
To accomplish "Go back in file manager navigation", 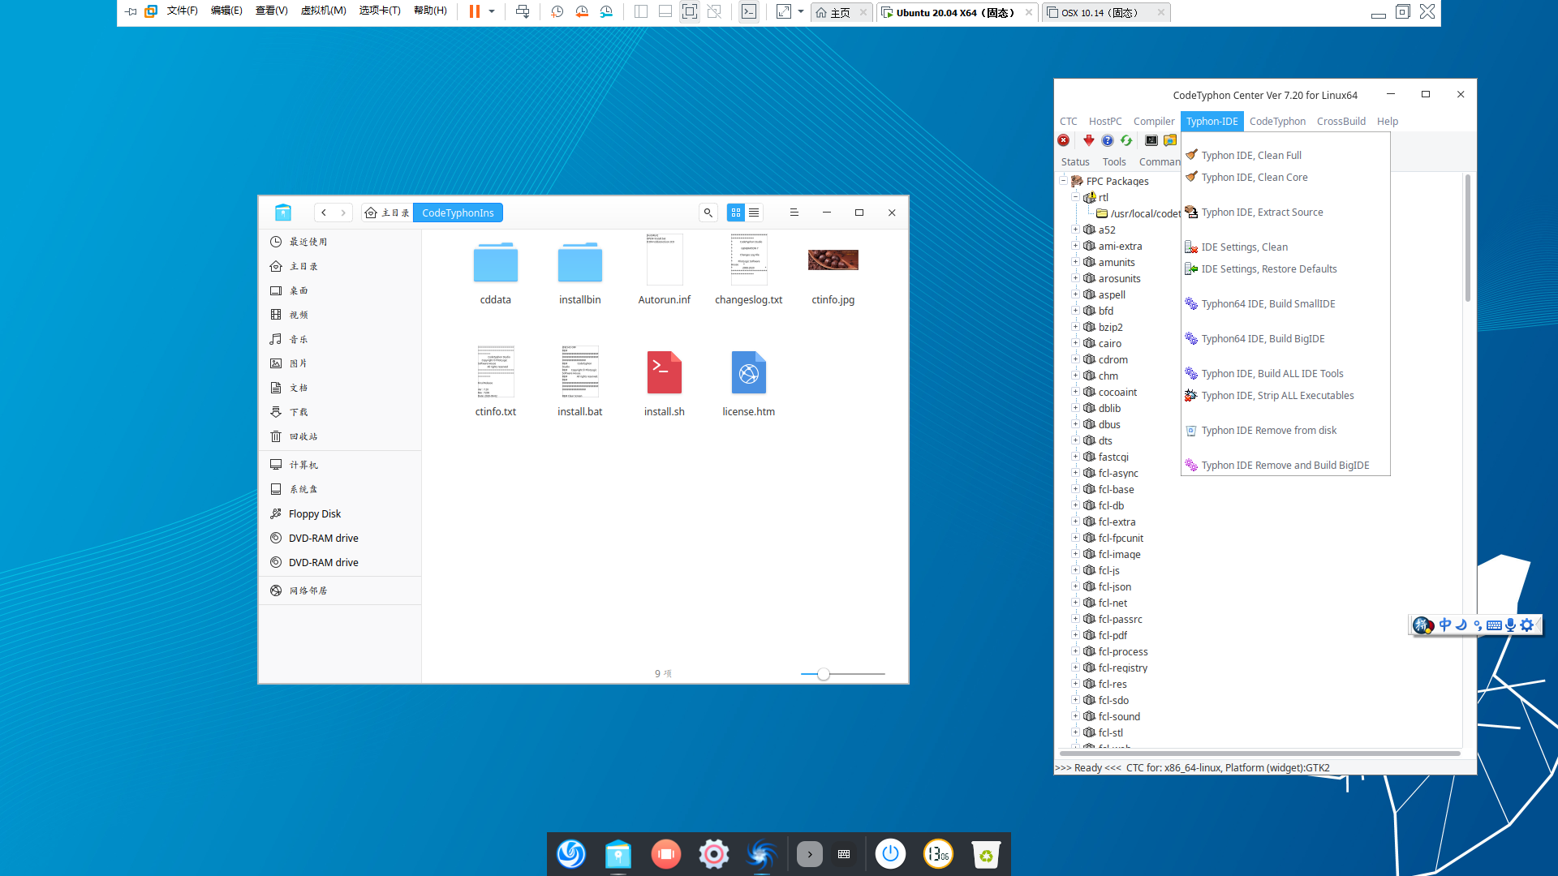I will coord(324,213).
